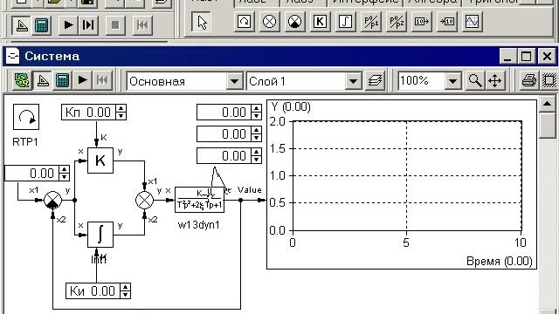Pick the integrator block in the palette
The width and height of the screenshot is (559, 314).
click(x=345, y=22)
